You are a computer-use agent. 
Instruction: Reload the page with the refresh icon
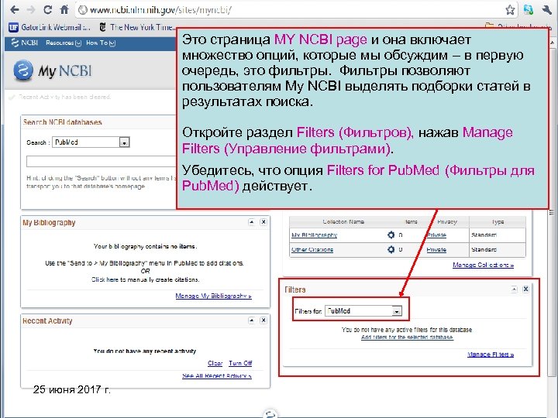click(x=48, y=9)
